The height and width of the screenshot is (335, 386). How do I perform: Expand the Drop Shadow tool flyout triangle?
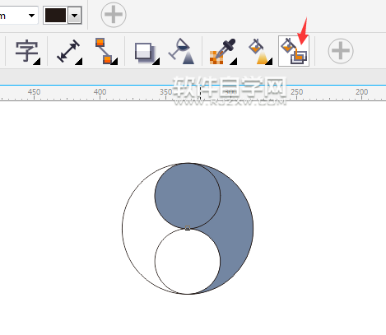(156, 62)
